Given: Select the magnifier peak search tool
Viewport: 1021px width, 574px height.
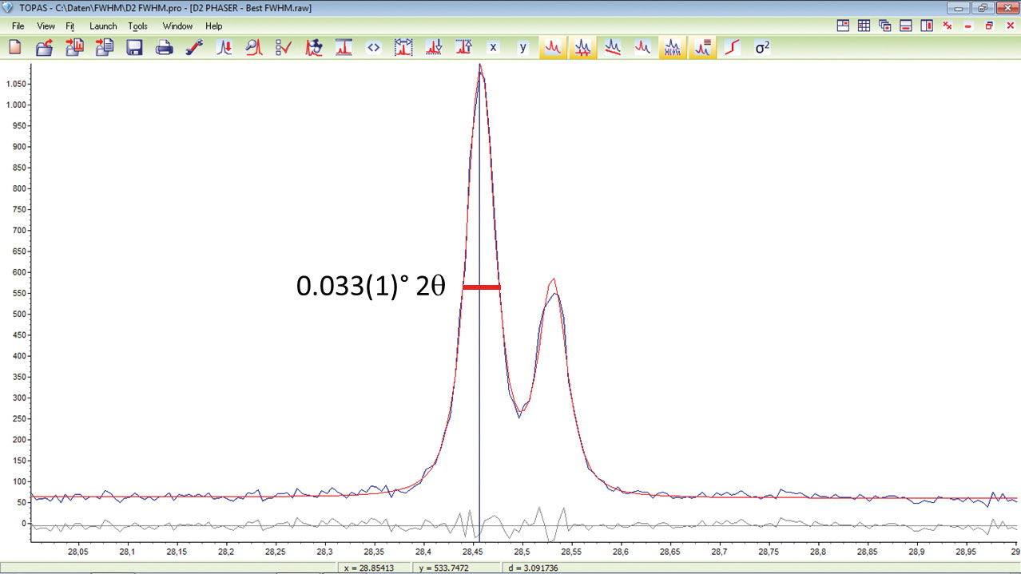Looking at the screenshot, I should coord(254,48).
